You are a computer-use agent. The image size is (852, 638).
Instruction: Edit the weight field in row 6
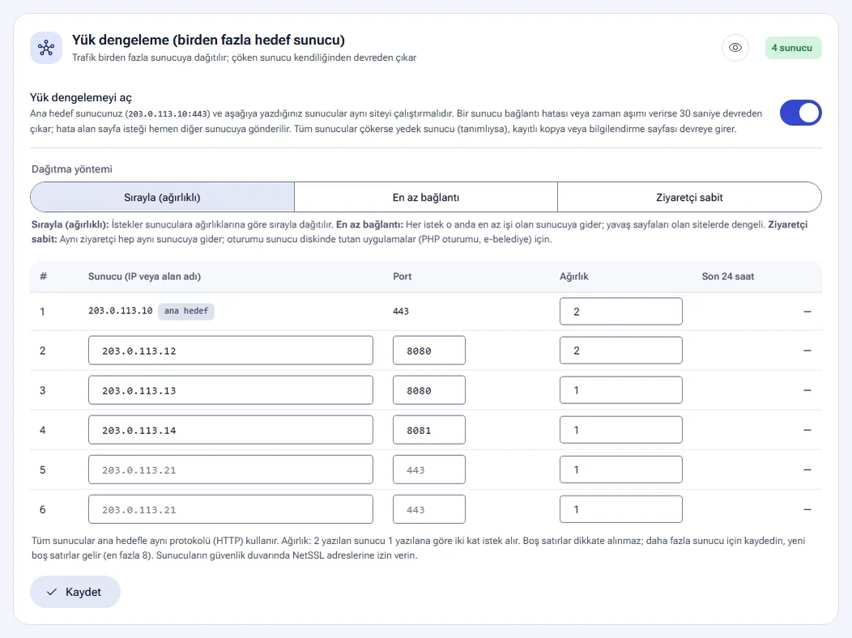621,509
